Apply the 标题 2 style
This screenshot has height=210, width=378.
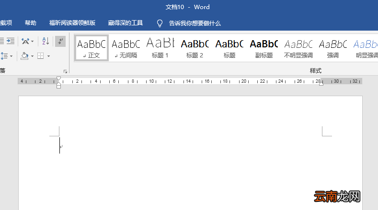click(x=195, y=48)
